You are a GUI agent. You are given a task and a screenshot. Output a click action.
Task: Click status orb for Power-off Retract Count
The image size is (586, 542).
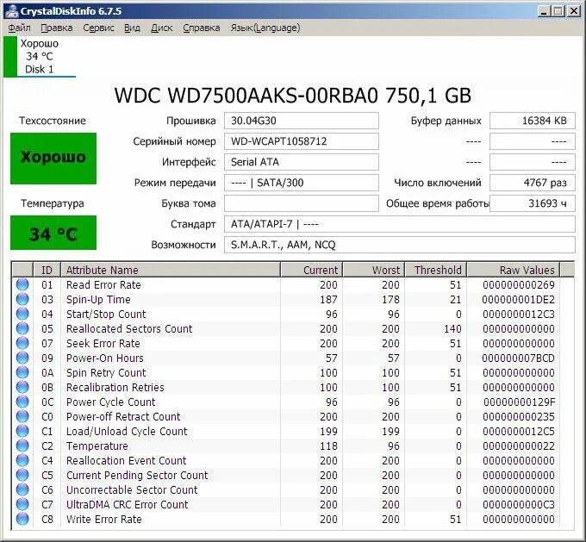click(x=22, y=416)
